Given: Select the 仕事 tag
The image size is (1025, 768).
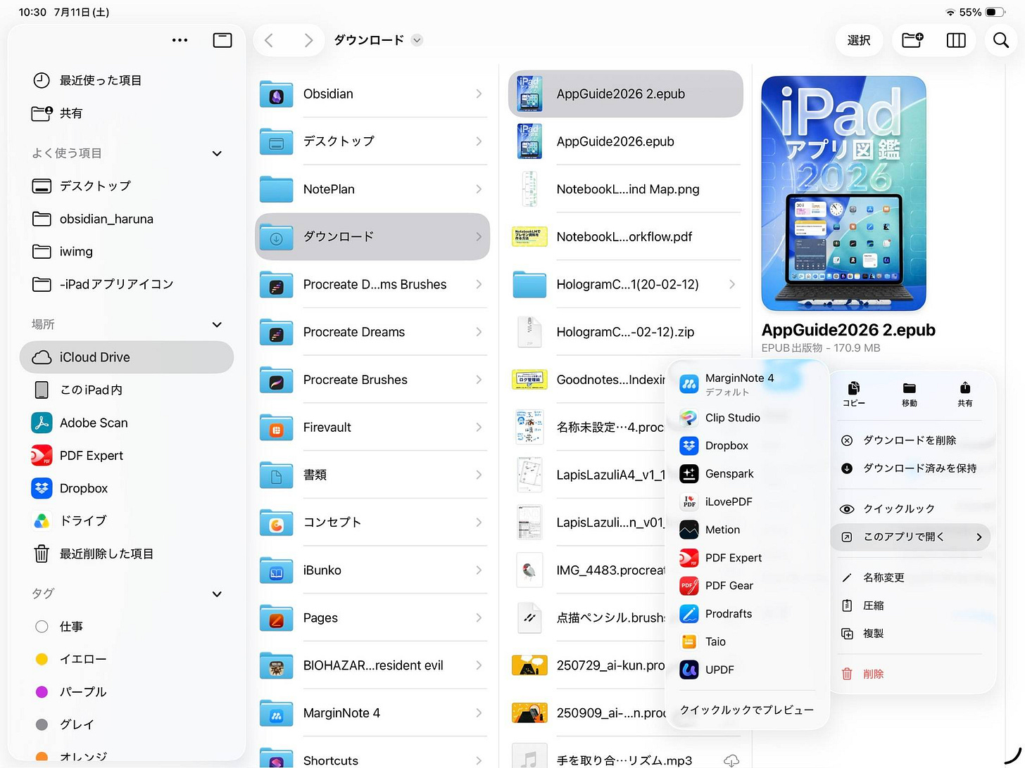Looking at the screenshot, I should tap(127, 626).
